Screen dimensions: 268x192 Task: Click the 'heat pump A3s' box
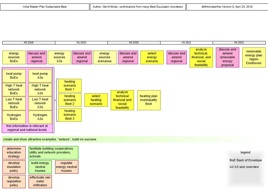pos(40,76)
